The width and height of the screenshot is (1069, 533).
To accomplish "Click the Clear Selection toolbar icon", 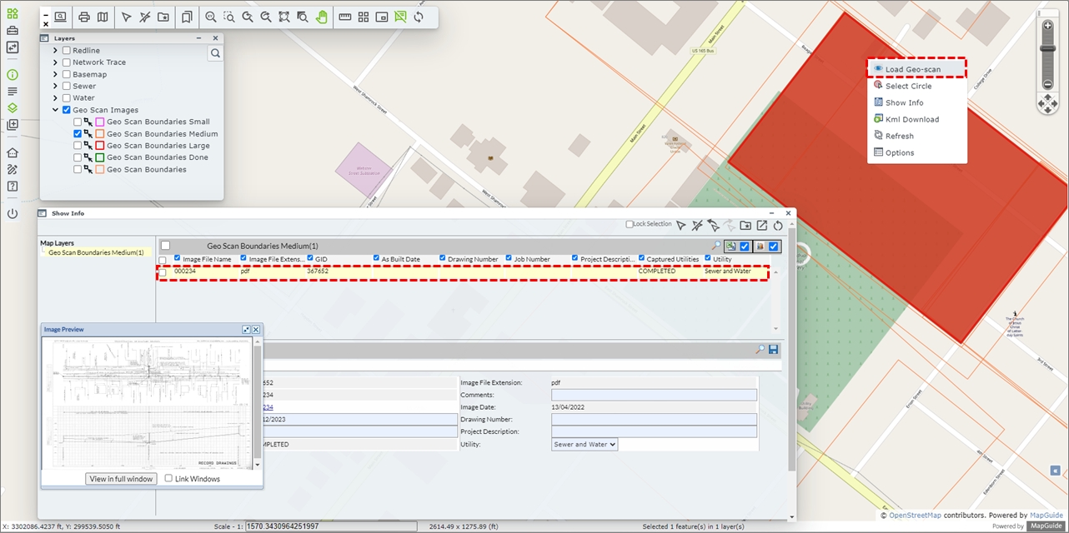I will point(144,17).
